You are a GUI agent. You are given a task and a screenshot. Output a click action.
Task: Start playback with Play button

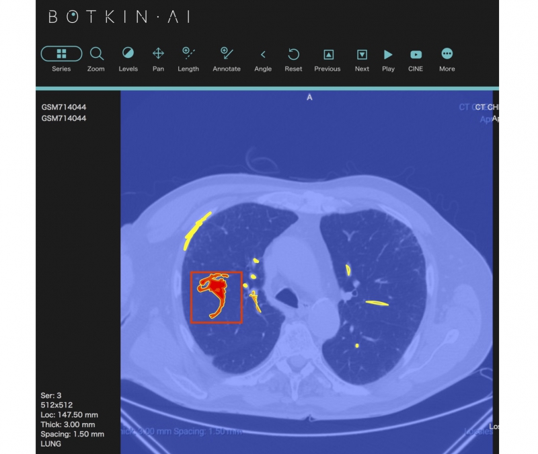[x=388, y=54]
